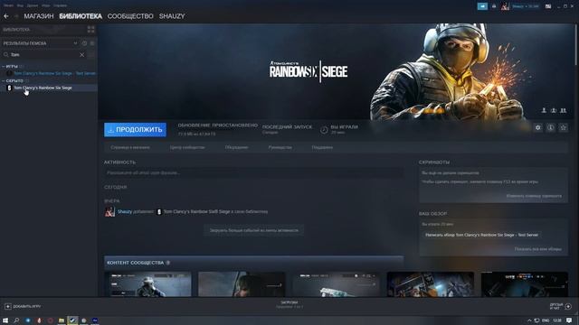
Task: Open the СООБЩЕСТВО tab
Action: click(x=130, y=16)
